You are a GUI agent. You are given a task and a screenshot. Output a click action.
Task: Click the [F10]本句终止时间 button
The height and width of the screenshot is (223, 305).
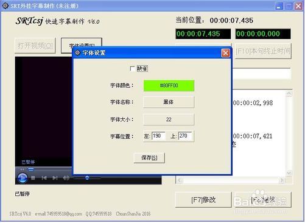(263, 51)
